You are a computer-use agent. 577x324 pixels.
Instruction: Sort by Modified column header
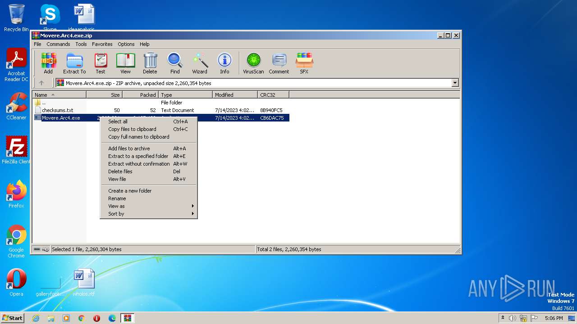pyautogui.click(x=235, y=95)
